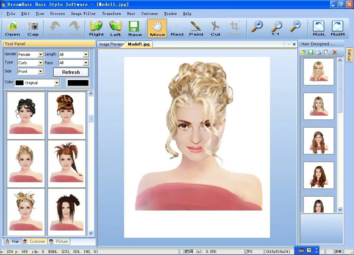Click printer icon in Hair Designed panel
The height and width of the screenshot is (255, 354).
tap(318, 52)
